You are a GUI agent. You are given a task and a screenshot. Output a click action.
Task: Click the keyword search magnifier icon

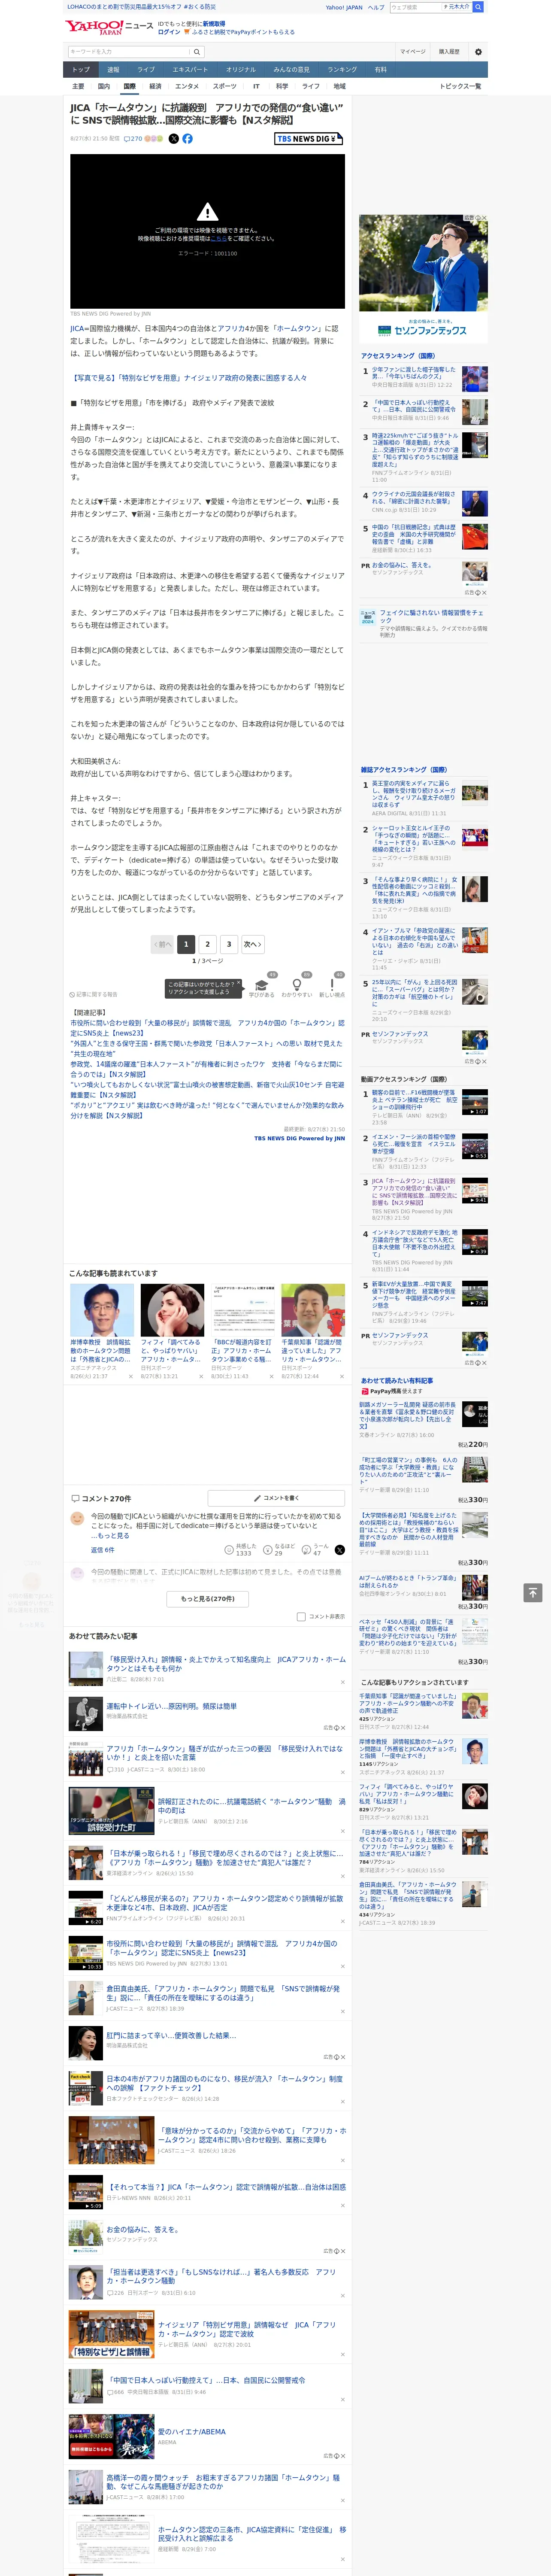tap(197, 52)
